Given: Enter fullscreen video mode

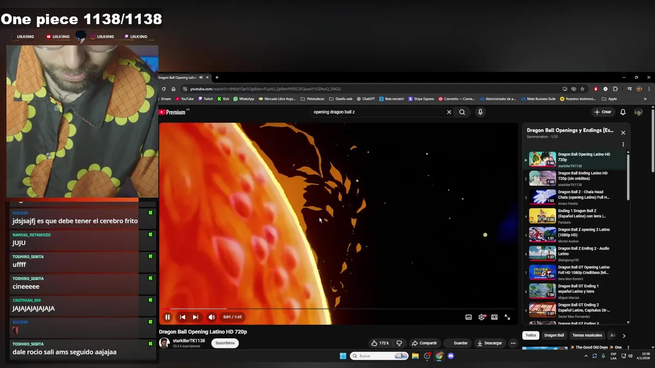Looking at the screenshot, I should coord(507,317).
